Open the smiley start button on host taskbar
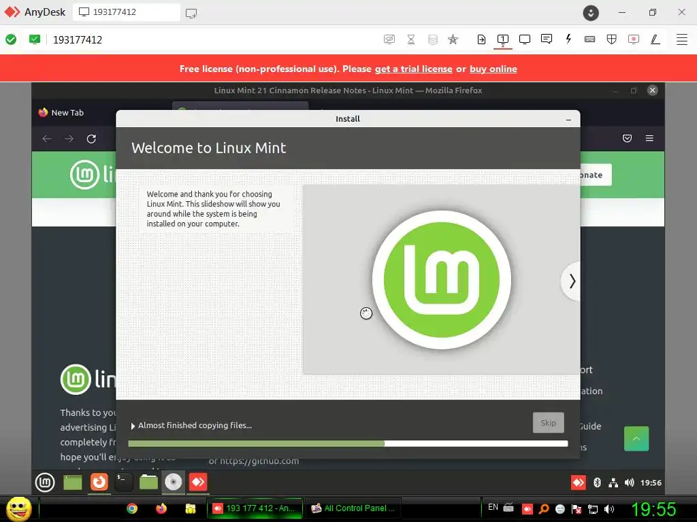The image size is (697, 522). [x=19, y=508]
